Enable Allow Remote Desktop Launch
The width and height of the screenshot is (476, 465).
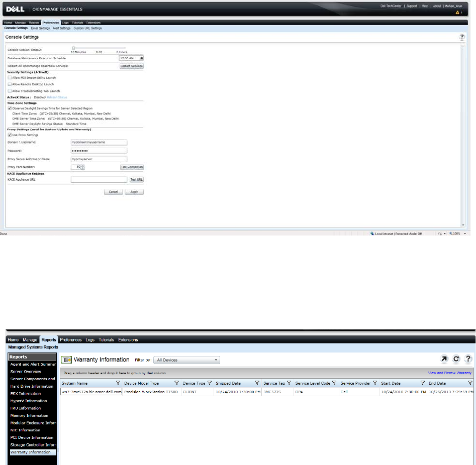click(x=10, y=84)
